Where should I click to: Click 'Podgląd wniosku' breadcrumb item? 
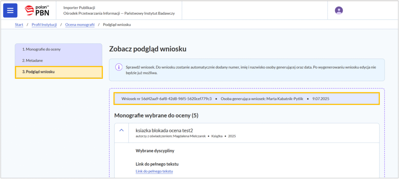117,25
